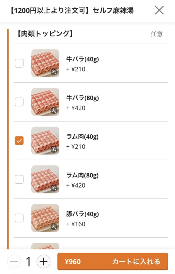Click magnifier icon on ラム肉(40g) photo
The image size is (175, 274).
tap(54, 149)
